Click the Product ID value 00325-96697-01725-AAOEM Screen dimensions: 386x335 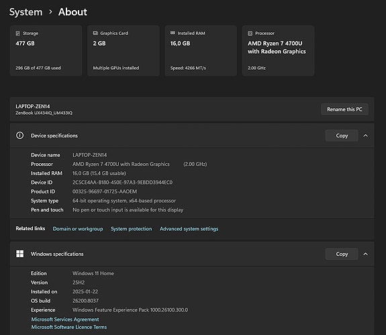click(105, 191)
